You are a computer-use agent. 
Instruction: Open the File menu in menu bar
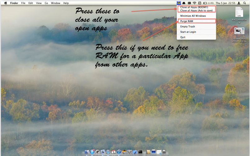click(x=23, y=3)
